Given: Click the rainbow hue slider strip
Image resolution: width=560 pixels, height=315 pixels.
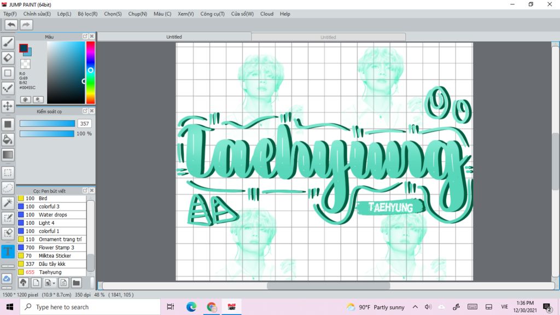Looking at the screenshot, I should [90, 73].
